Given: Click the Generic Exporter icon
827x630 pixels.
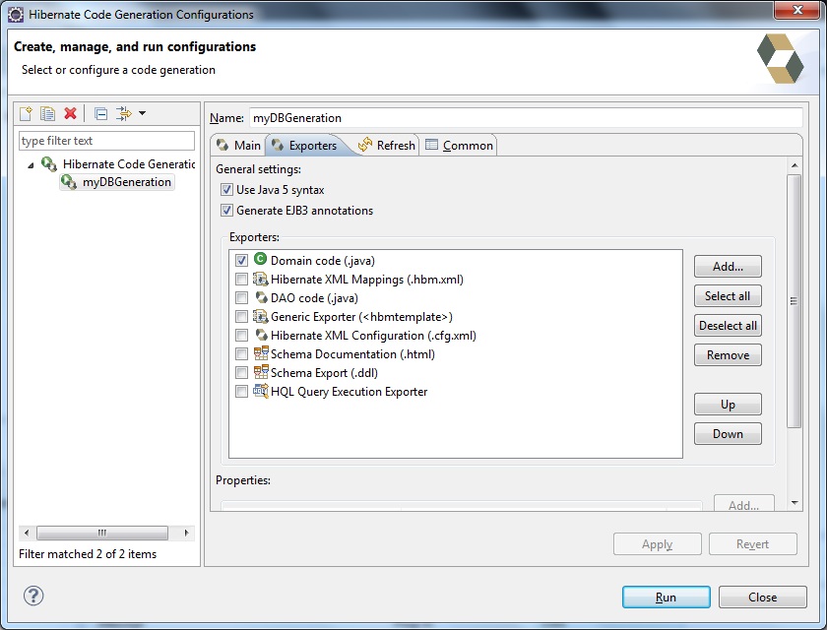Looking at the screenshot, I should (260, 316).
